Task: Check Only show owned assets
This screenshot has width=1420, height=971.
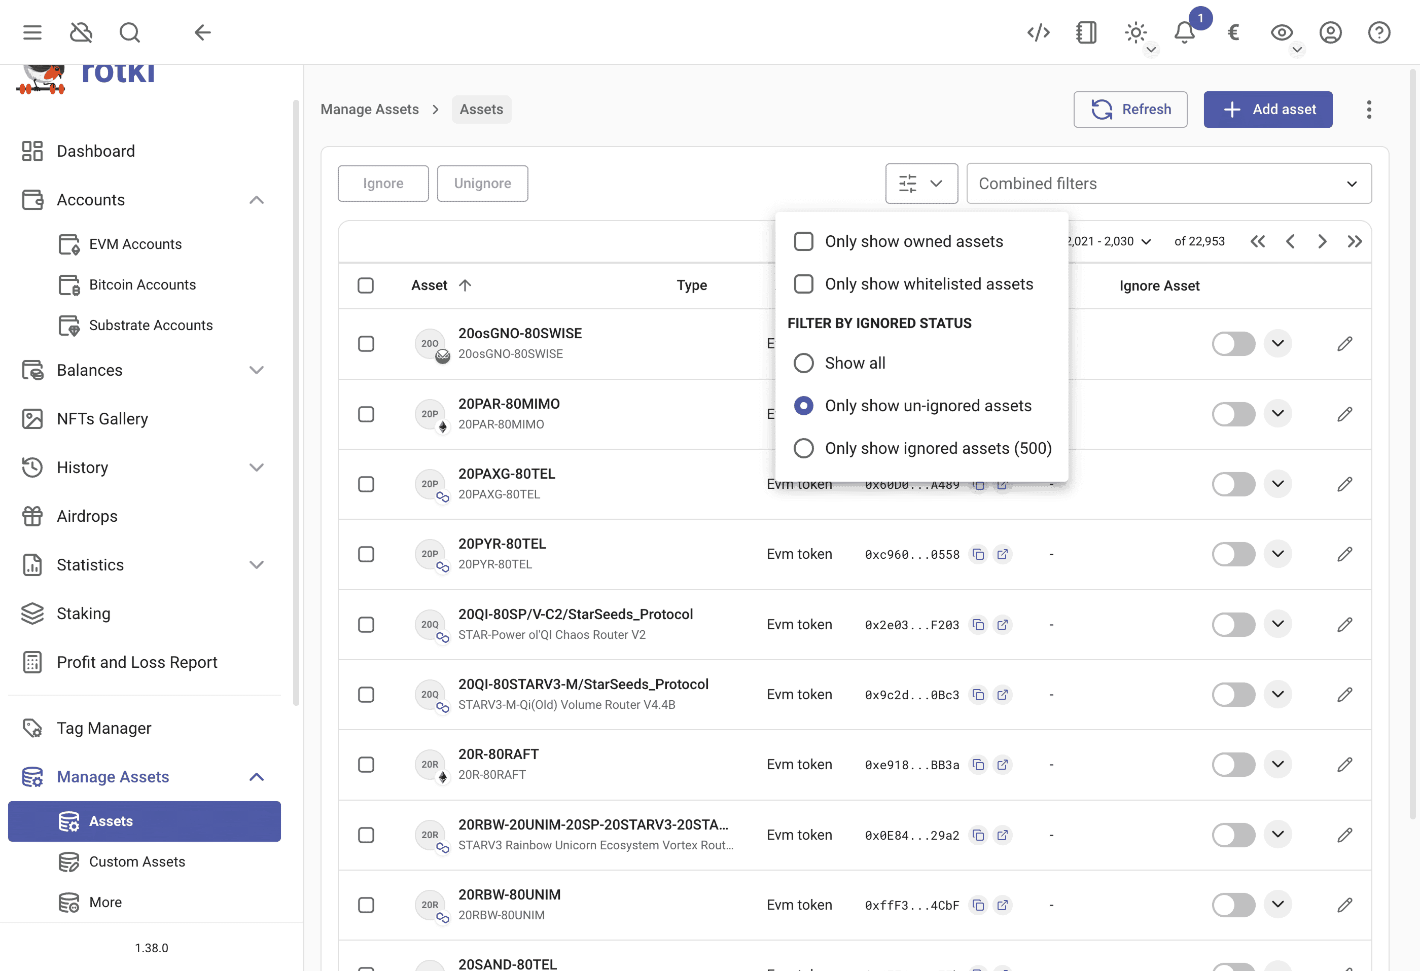Action: 803,241
